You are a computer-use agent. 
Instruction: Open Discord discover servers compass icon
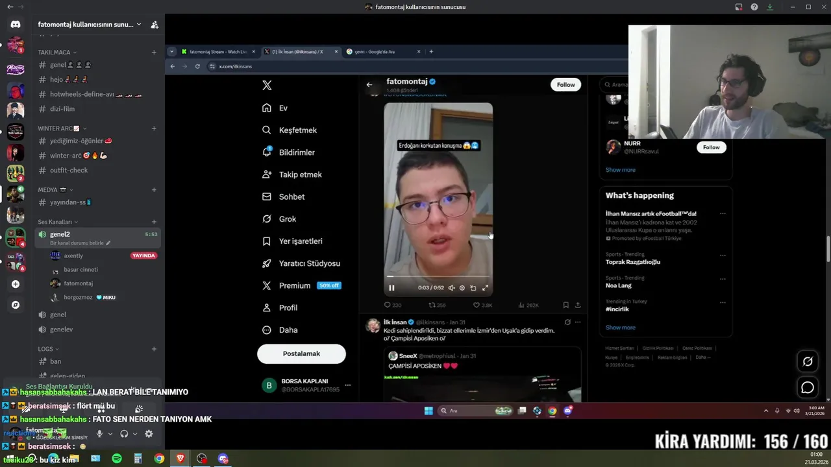(16, 305)
